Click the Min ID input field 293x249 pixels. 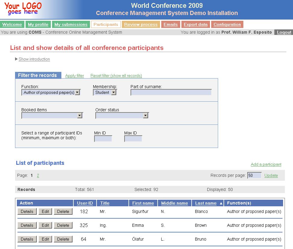pyautogui.click(x=103, y=139)
